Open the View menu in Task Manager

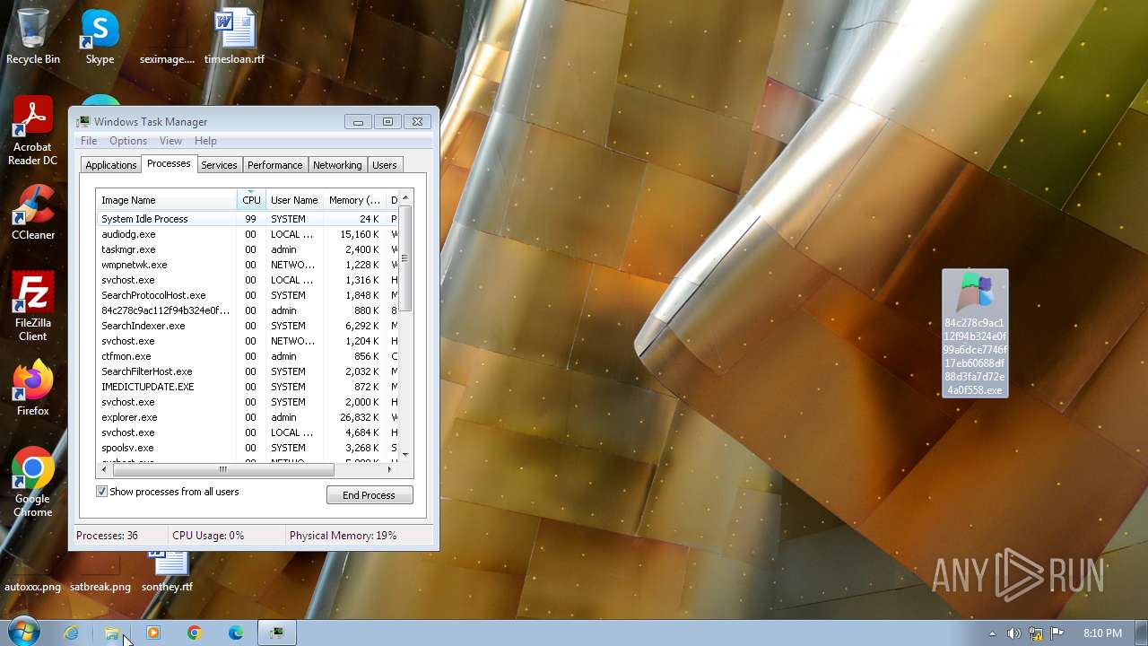tap(170, 141)
